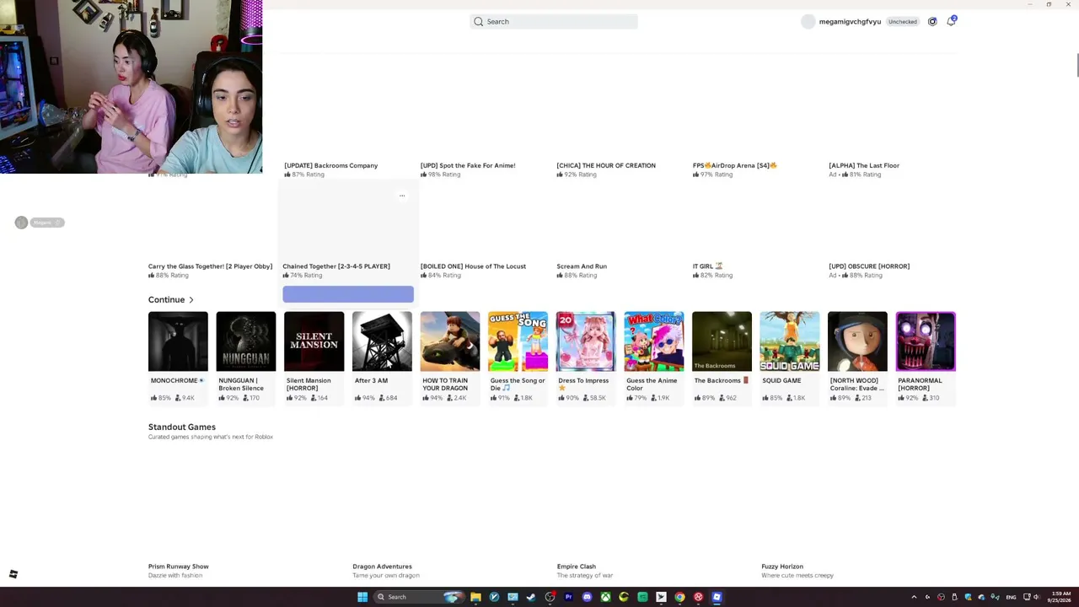Open Fuzzy Horizon standout game

782,567
